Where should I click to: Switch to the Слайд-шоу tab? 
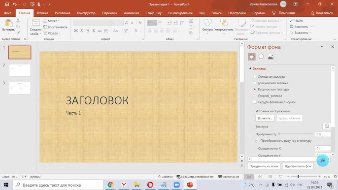[x=154, y=13]
